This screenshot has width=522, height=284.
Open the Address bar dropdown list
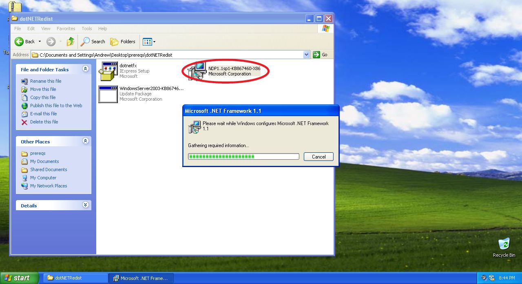click(x=307, y=55)
